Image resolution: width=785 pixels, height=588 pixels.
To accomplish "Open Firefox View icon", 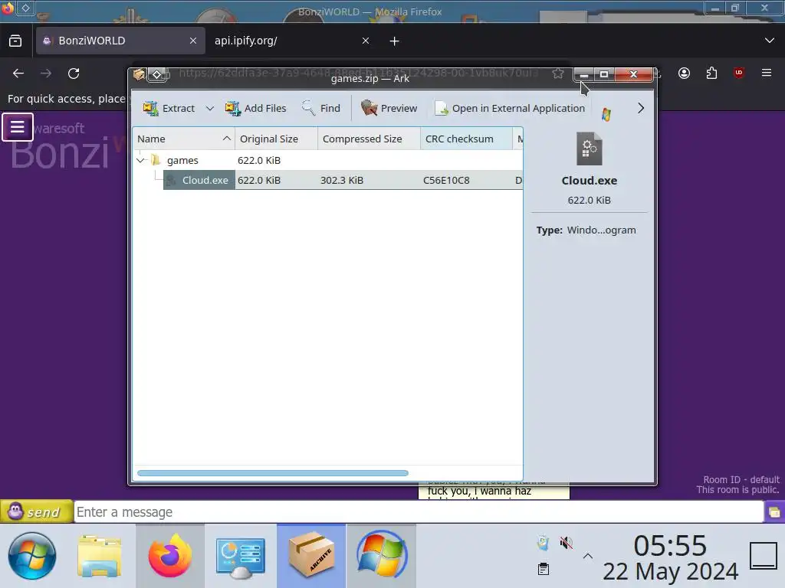I will point(15,41).
